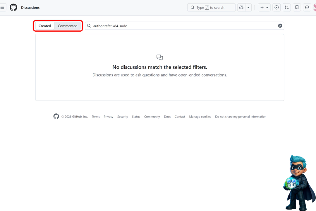Open the GitHub homepage via the logo

(x=13, y=7)
